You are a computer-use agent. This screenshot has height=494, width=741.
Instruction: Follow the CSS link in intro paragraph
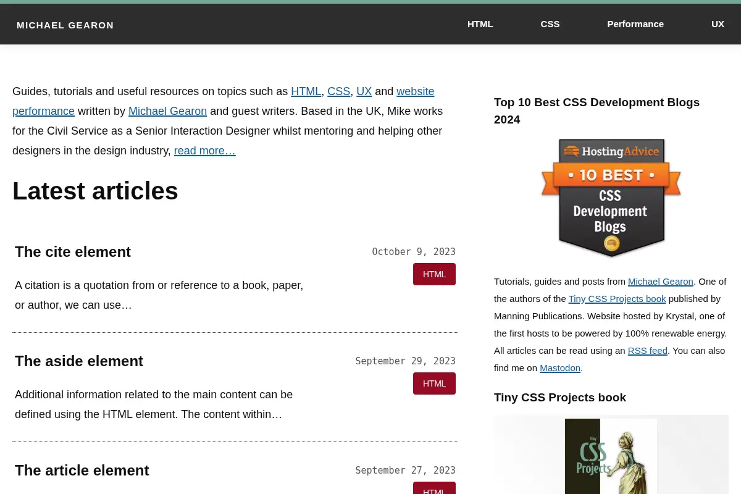point(338,91)
